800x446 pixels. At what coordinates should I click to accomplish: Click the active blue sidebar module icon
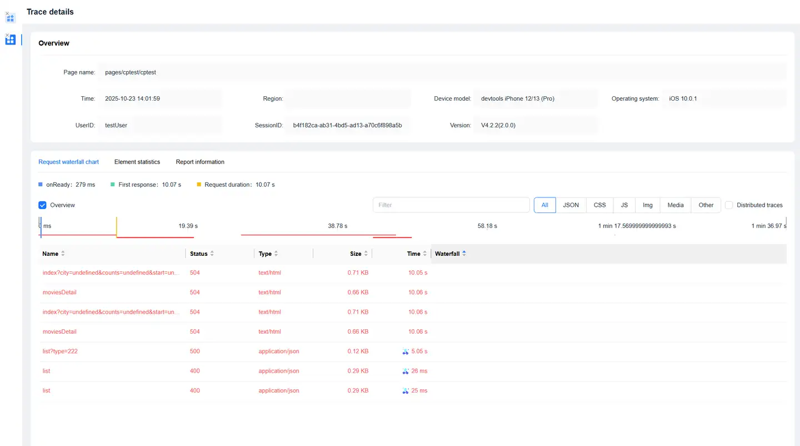10,40
